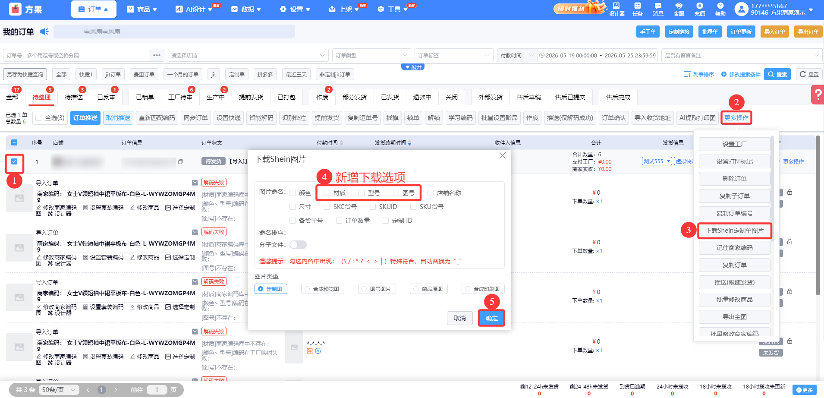Click the 确定 confirm button

[491, 318]
